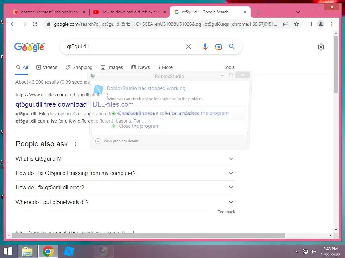The height and width of the screenshot is (258, 345).
Task: Choose 'Check online for a solution' option
Action: (176, 113)
